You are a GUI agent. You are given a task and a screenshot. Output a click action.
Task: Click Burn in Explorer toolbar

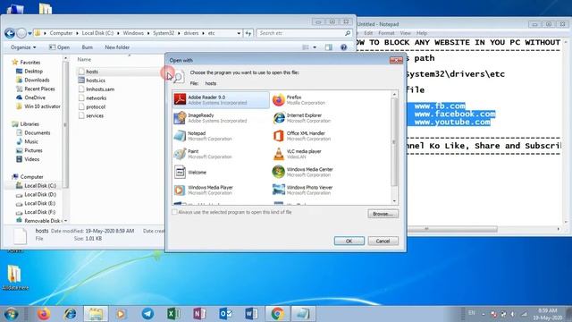point(88,47)
